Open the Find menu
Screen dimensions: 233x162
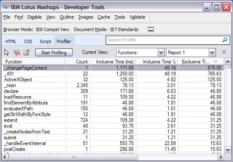pyautogui.click(x=19, y=17)
